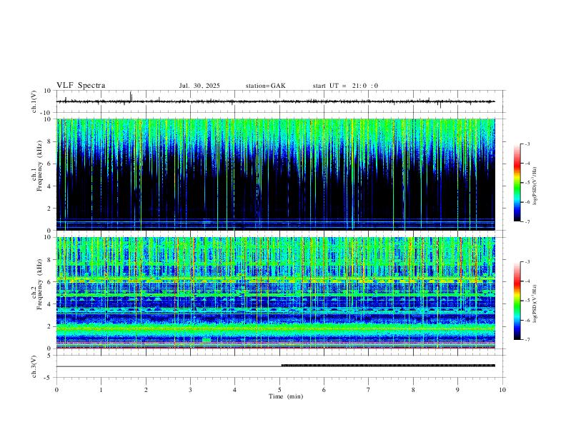Click the time axis tick label "0"

pyautogui.click(x=56, y=390)
